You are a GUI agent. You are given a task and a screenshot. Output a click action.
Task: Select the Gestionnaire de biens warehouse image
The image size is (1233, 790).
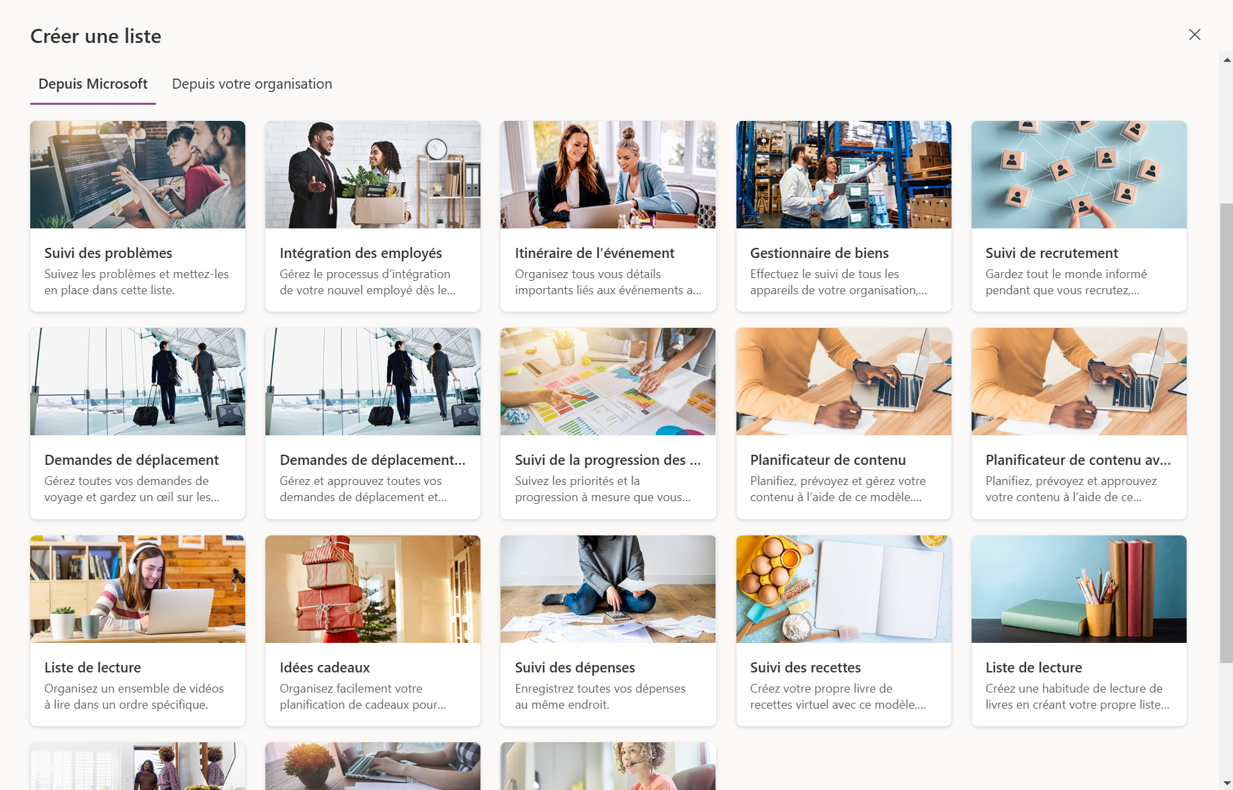(843, 175)
